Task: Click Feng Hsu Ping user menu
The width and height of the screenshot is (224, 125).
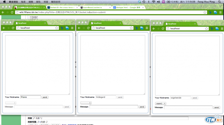Action: pos(206,2)
